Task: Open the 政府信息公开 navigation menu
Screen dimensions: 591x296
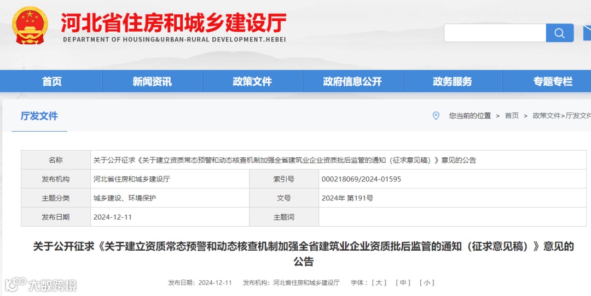Action: (x=353, y=81)
